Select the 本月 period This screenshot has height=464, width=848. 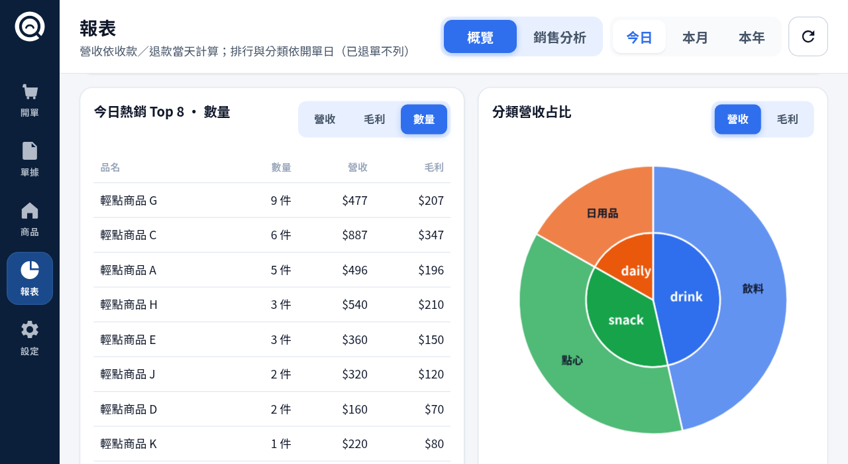tap(696, 36)
